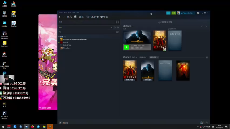Open the 百度网盘 desktop shortcut
This screenshot has width=230, height=129.
[14, 24]
